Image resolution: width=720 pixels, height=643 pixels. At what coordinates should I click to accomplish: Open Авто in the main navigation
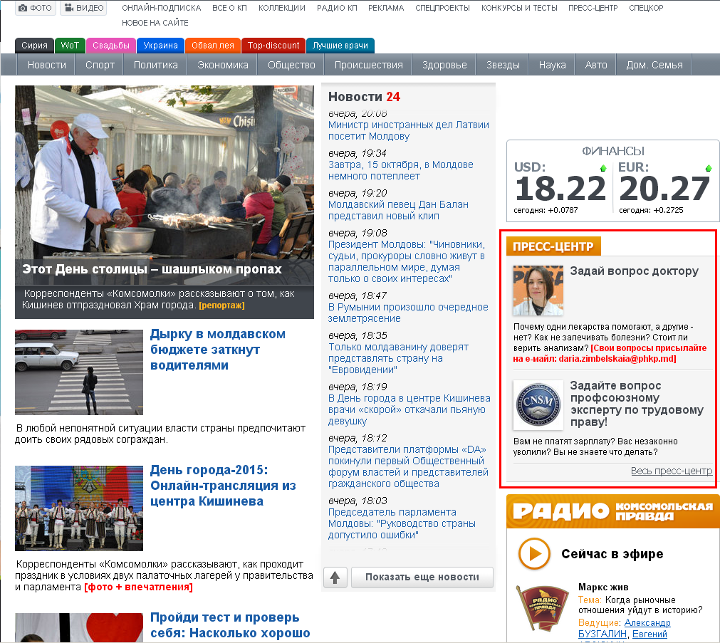(x=596, y=65)
